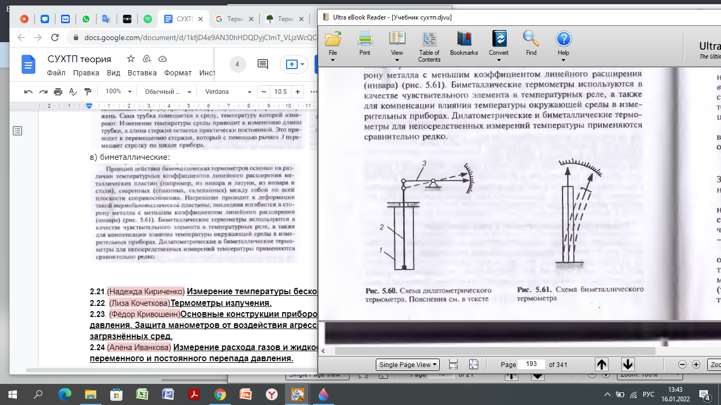Click the 4 users avatar badge
This screenshot has height=405, width=721.
point(237,64)
